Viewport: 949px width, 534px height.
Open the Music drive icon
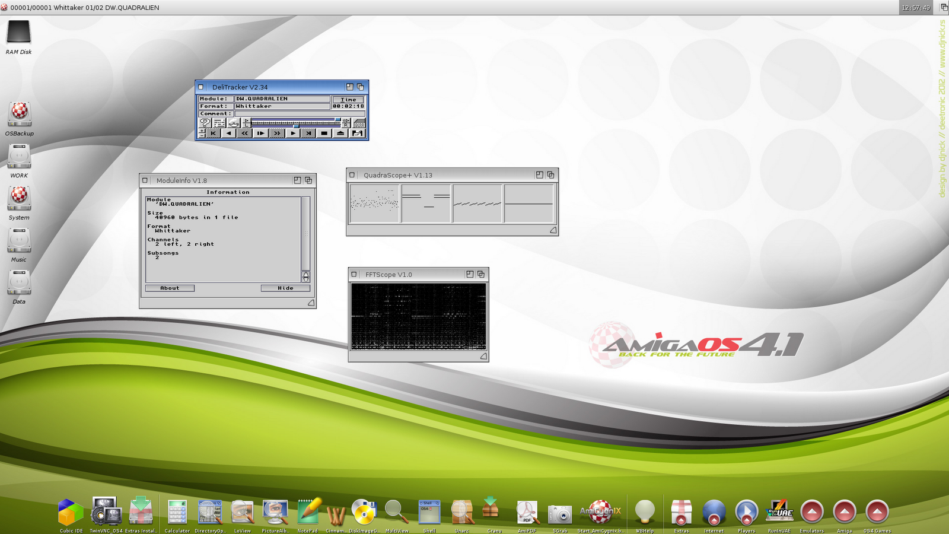pyautogui.click(x=19, y=240)
